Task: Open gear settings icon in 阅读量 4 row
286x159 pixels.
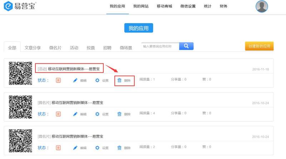Action: [97, 114]
